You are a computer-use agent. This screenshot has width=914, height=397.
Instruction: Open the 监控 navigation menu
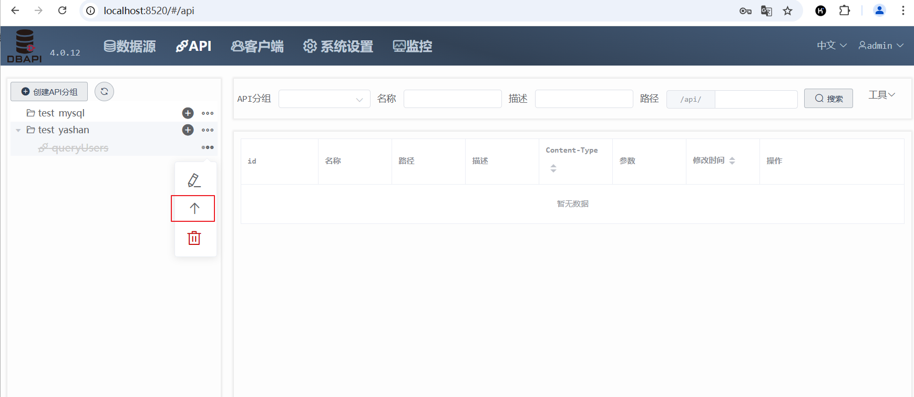click(x=413, y=46)
